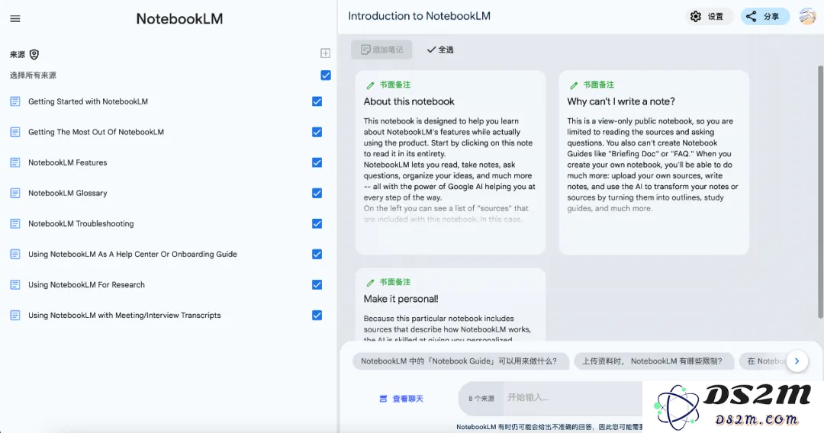This screenshot has width=824, height=433.
Task: Select the Notebook Guide suggested question chip
Action: (x=460, y=361)
